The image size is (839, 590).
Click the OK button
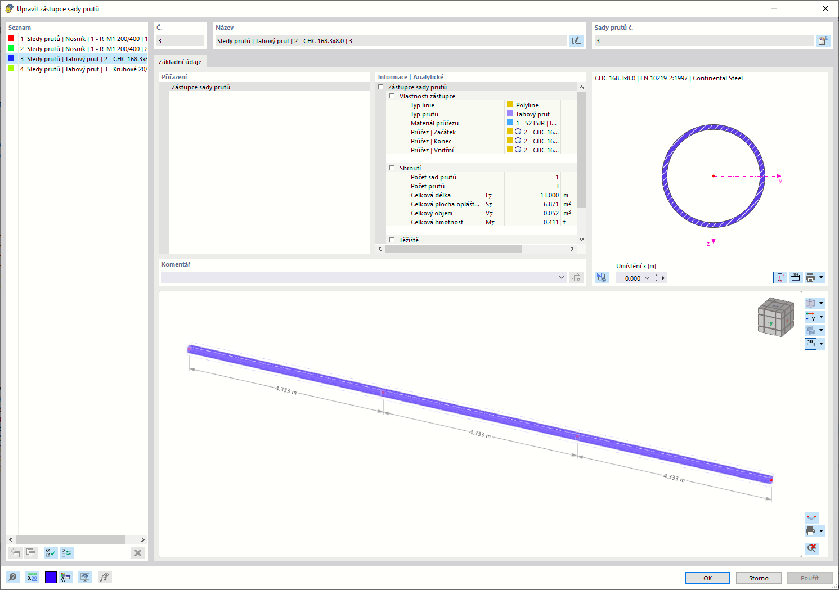coord(707,578)
